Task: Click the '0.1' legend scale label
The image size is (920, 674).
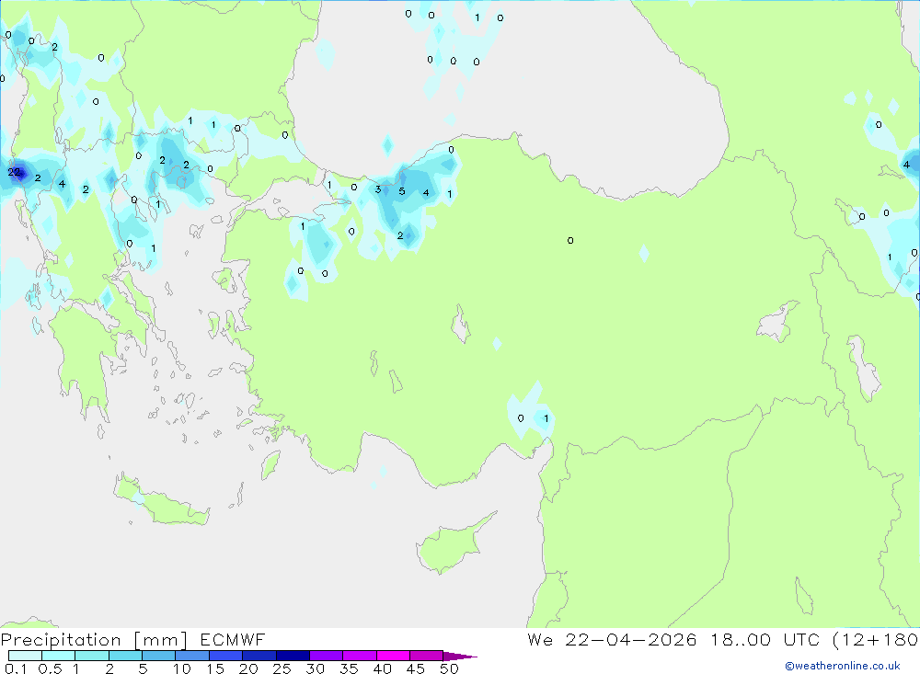Action: [16, 668]
